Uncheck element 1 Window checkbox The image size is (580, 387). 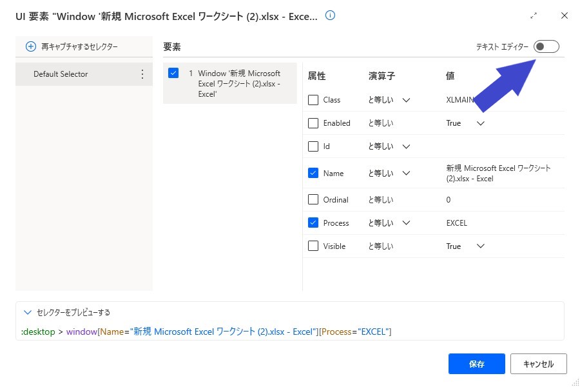tap(173, 73)
